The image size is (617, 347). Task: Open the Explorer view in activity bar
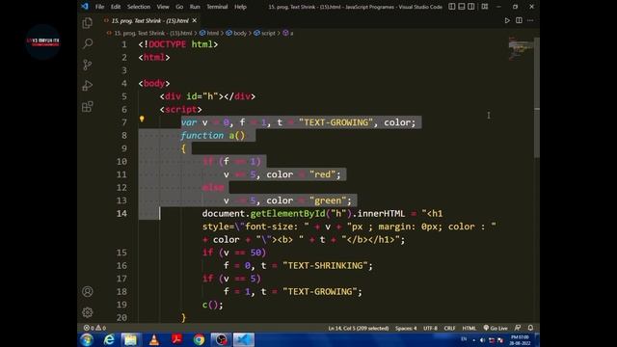[x=88, y=23]
